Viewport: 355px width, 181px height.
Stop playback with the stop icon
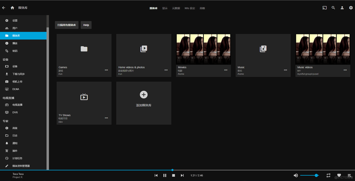(x=173, y=175)
